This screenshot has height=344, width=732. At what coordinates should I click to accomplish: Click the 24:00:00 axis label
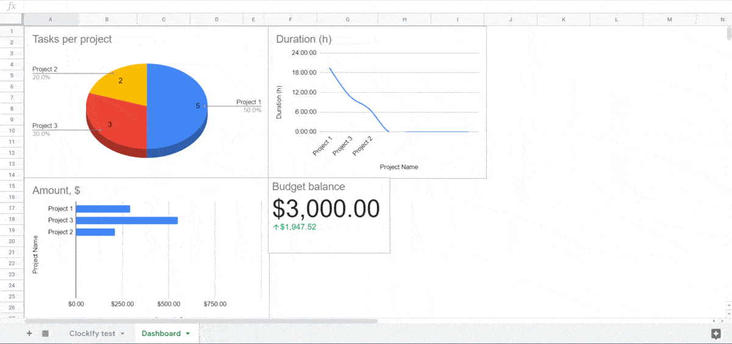[304, 53]
